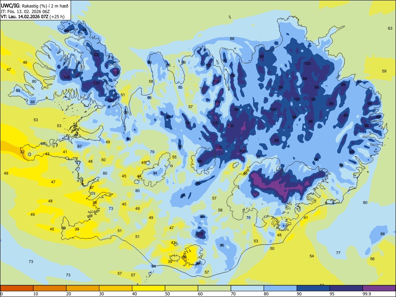Click the map value '79'
Viewport: 396px width, 297px height.
[x=152, y=152]
